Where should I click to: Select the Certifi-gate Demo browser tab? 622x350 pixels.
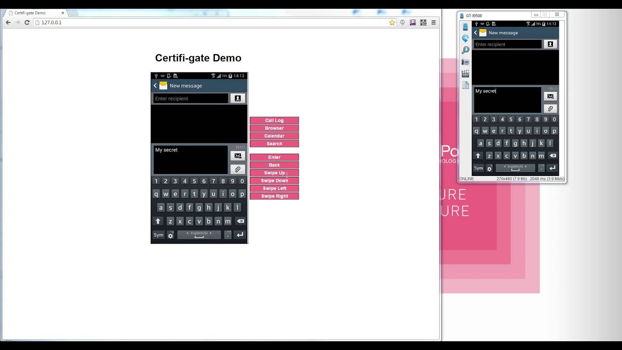pyautogui.click(x=36, y=13)
